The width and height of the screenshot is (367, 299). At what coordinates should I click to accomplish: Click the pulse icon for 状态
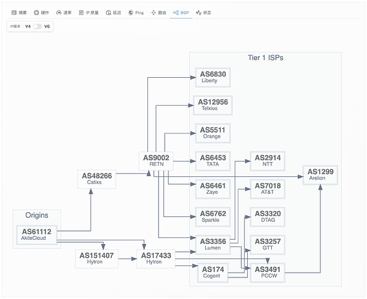point(199,13)
